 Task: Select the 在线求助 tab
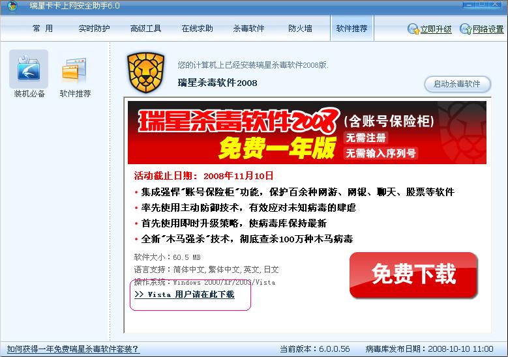(x=197, y=29)
